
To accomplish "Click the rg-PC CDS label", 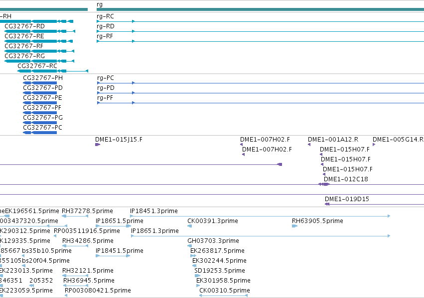I will point(106,78).
